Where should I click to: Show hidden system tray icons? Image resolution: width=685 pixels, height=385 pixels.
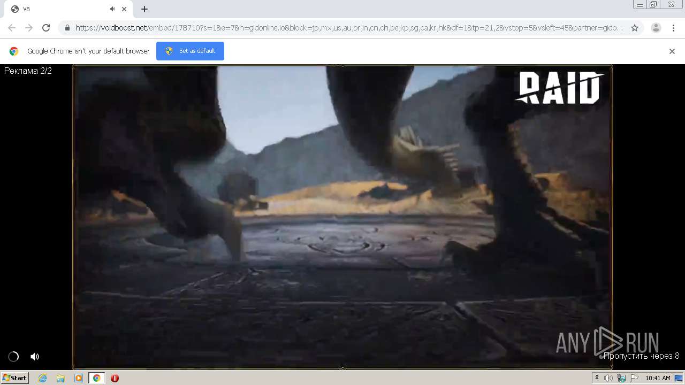point(597,378)
